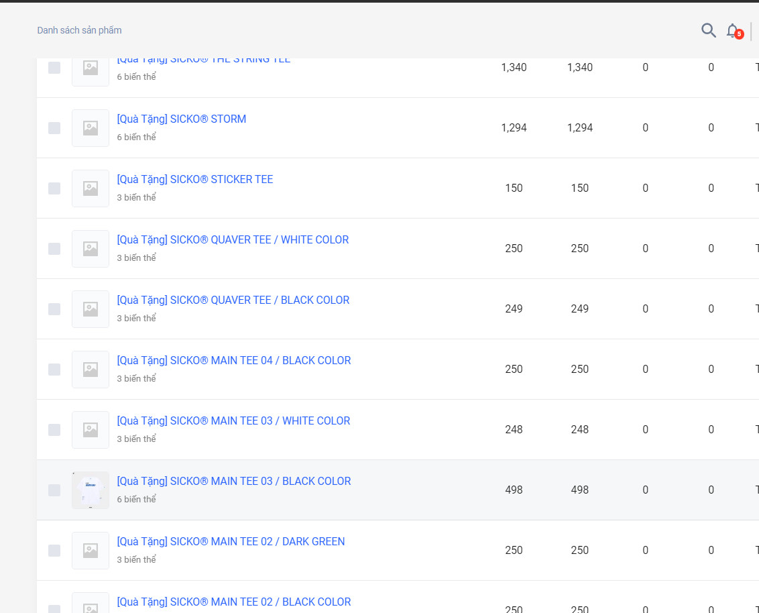Tick checkbox for SICKO STICKER TEE
Image resolution: width=759 pixels, height=613 pixels.
(x=54, y=188)
